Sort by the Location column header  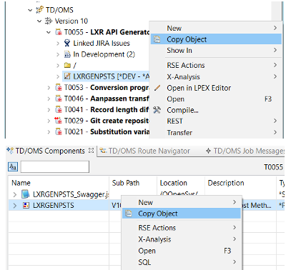(x=174, y=183)
